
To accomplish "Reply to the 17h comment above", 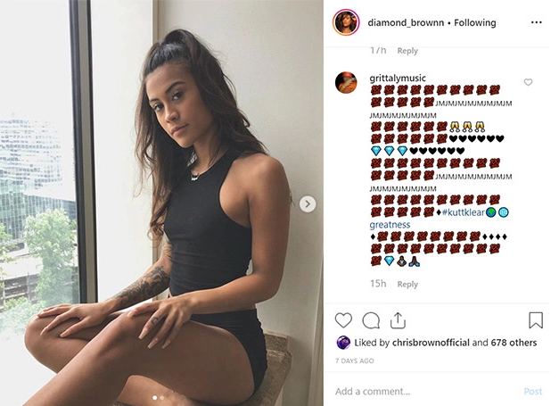I will click(407, 51).
